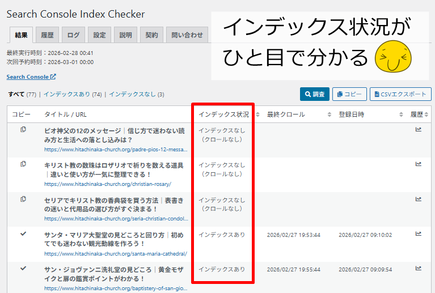Open history chart for ロザリオ article row
The width and height of the screenshot is (435, 293).
[418, 164]
